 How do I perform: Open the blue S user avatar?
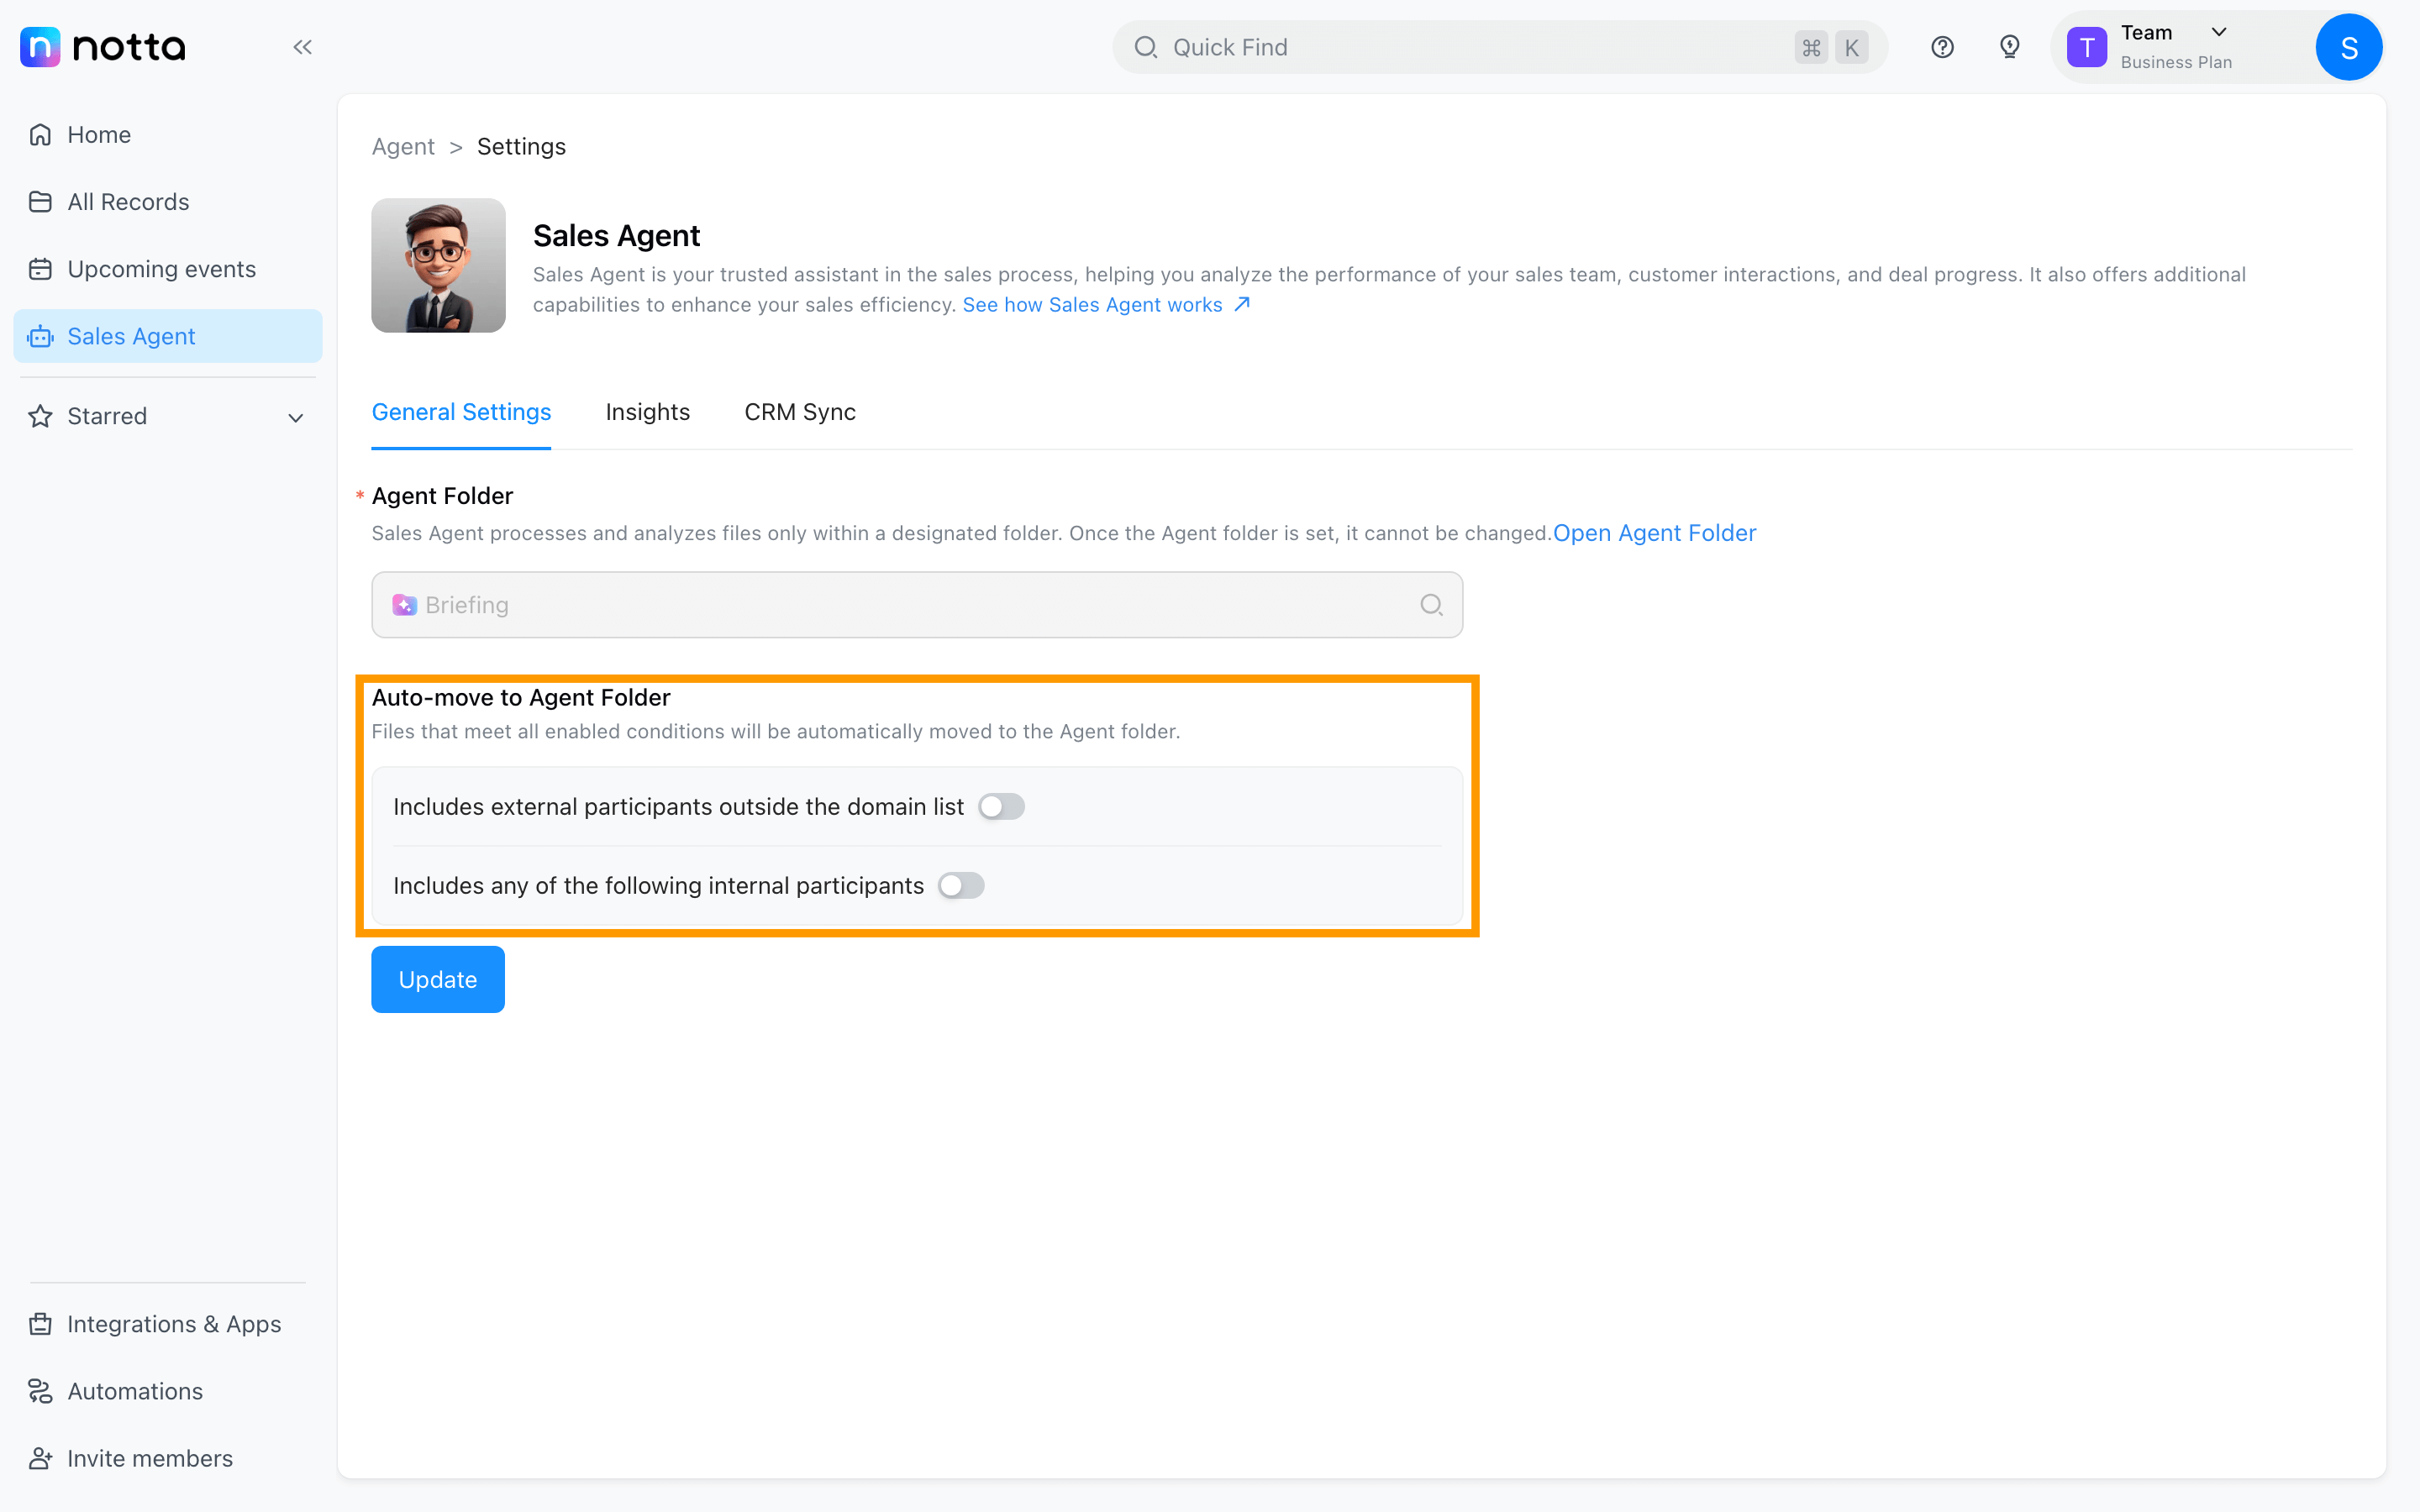(2349, 47)
